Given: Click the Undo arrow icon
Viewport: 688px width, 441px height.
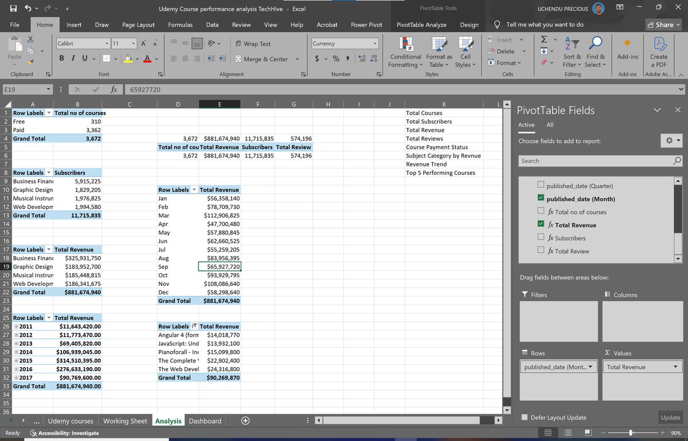Looking at the screenshot, I should (29, 9).
